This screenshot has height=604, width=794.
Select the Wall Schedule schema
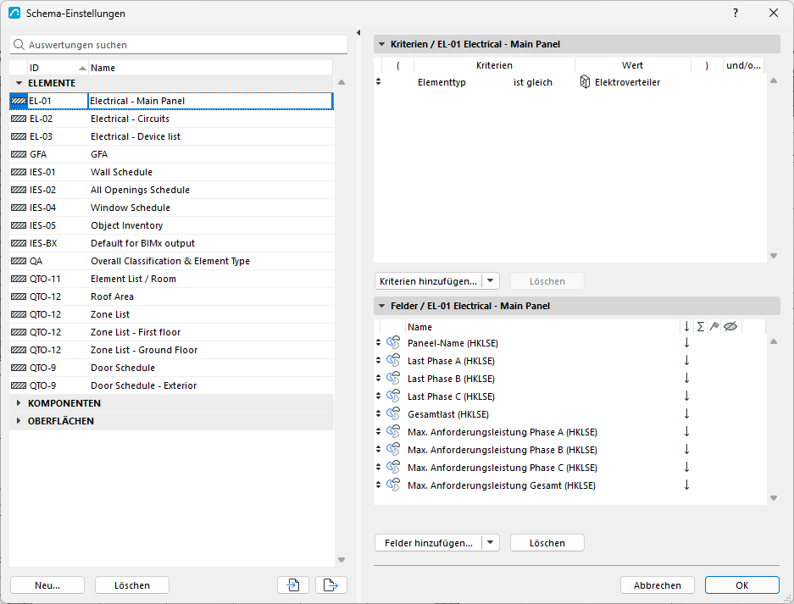[172, 172]
